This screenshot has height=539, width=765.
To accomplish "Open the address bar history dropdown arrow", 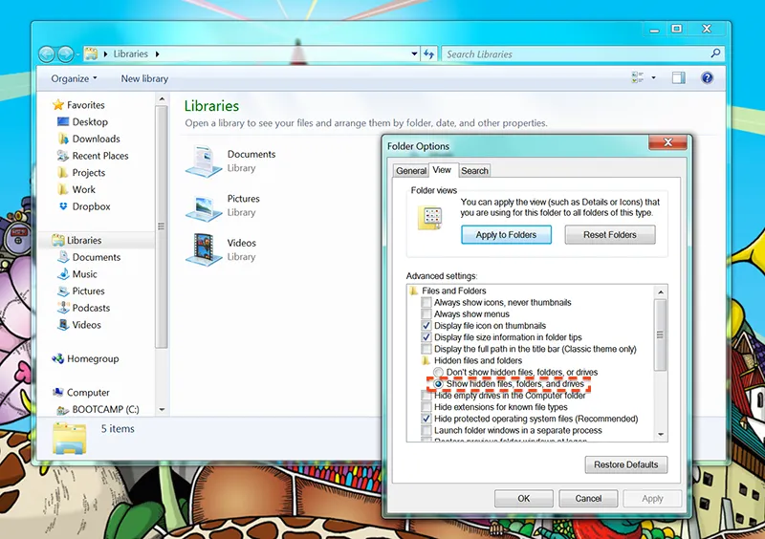I will click(x=414, y=54).
